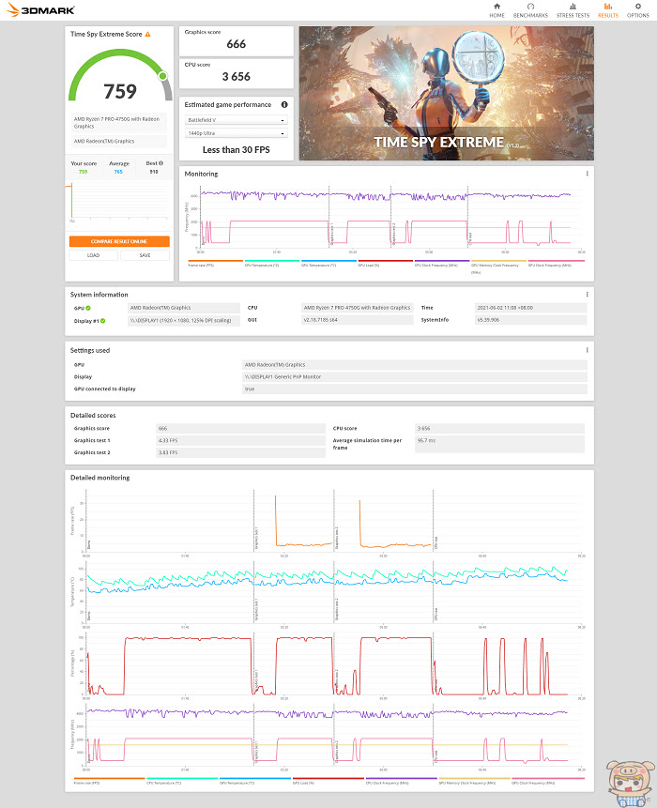
Task: Click the info icon for Estimated game performance
Action: [284, 104]
